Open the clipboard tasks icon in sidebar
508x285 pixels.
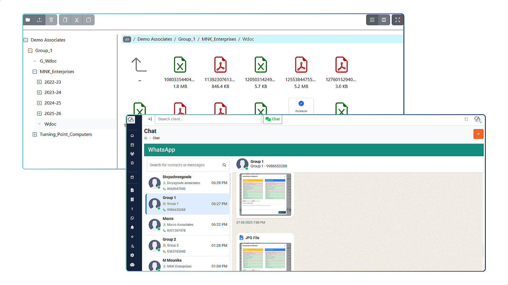pos(132,163)
